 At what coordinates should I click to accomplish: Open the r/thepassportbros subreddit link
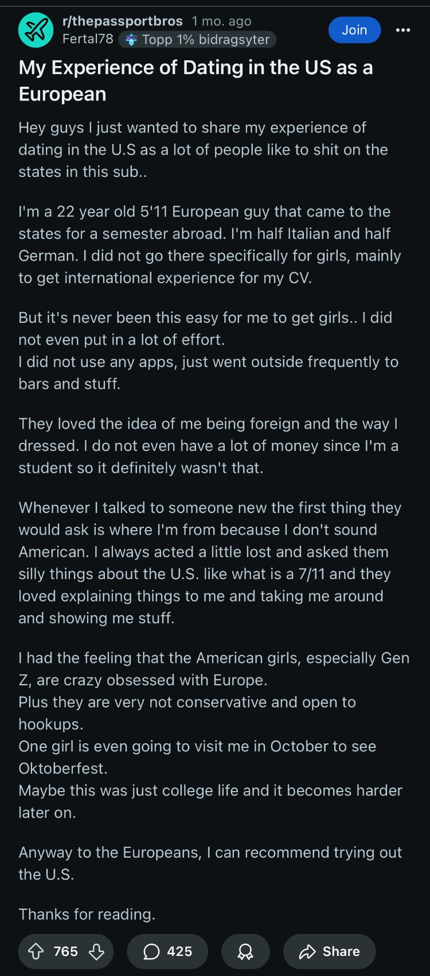click(x=122, y=21)
